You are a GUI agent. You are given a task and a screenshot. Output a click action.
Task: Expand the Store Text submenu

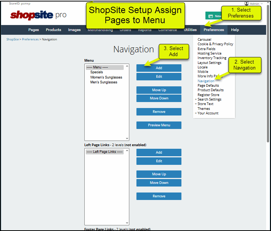[x=196, y=104]
